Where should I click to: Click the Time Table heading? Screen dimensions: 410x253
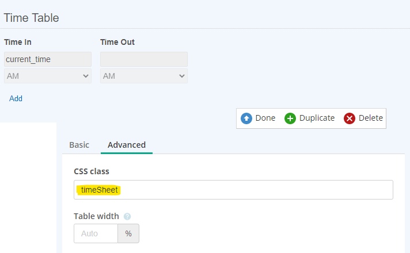point(31,18)
